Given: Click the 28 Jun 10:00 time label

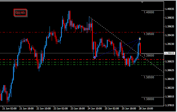Looking at the screenshot, I should coord(146,109).
